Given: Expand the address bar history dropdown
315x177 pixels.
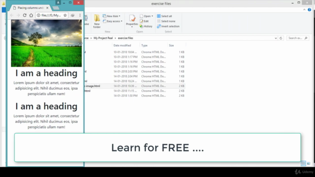Looking at the screenshot, I should coord(276,38).
